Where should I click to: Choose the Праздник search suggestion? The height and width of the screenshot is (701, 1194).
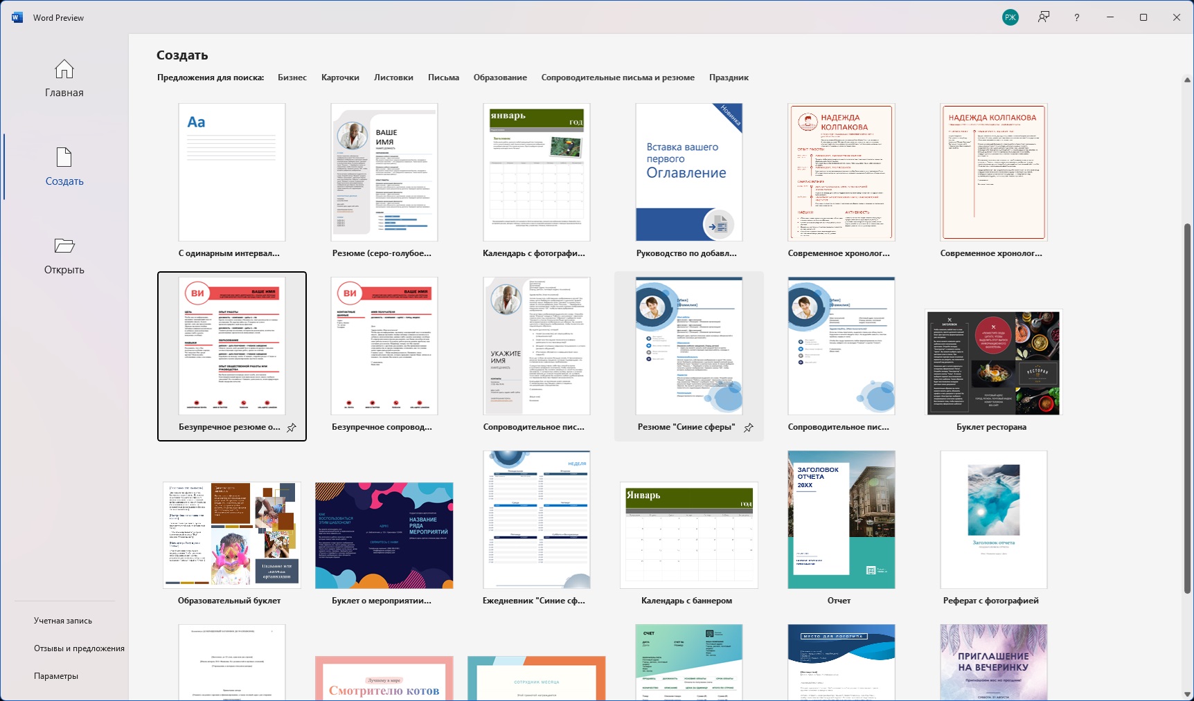click(729, 78)
